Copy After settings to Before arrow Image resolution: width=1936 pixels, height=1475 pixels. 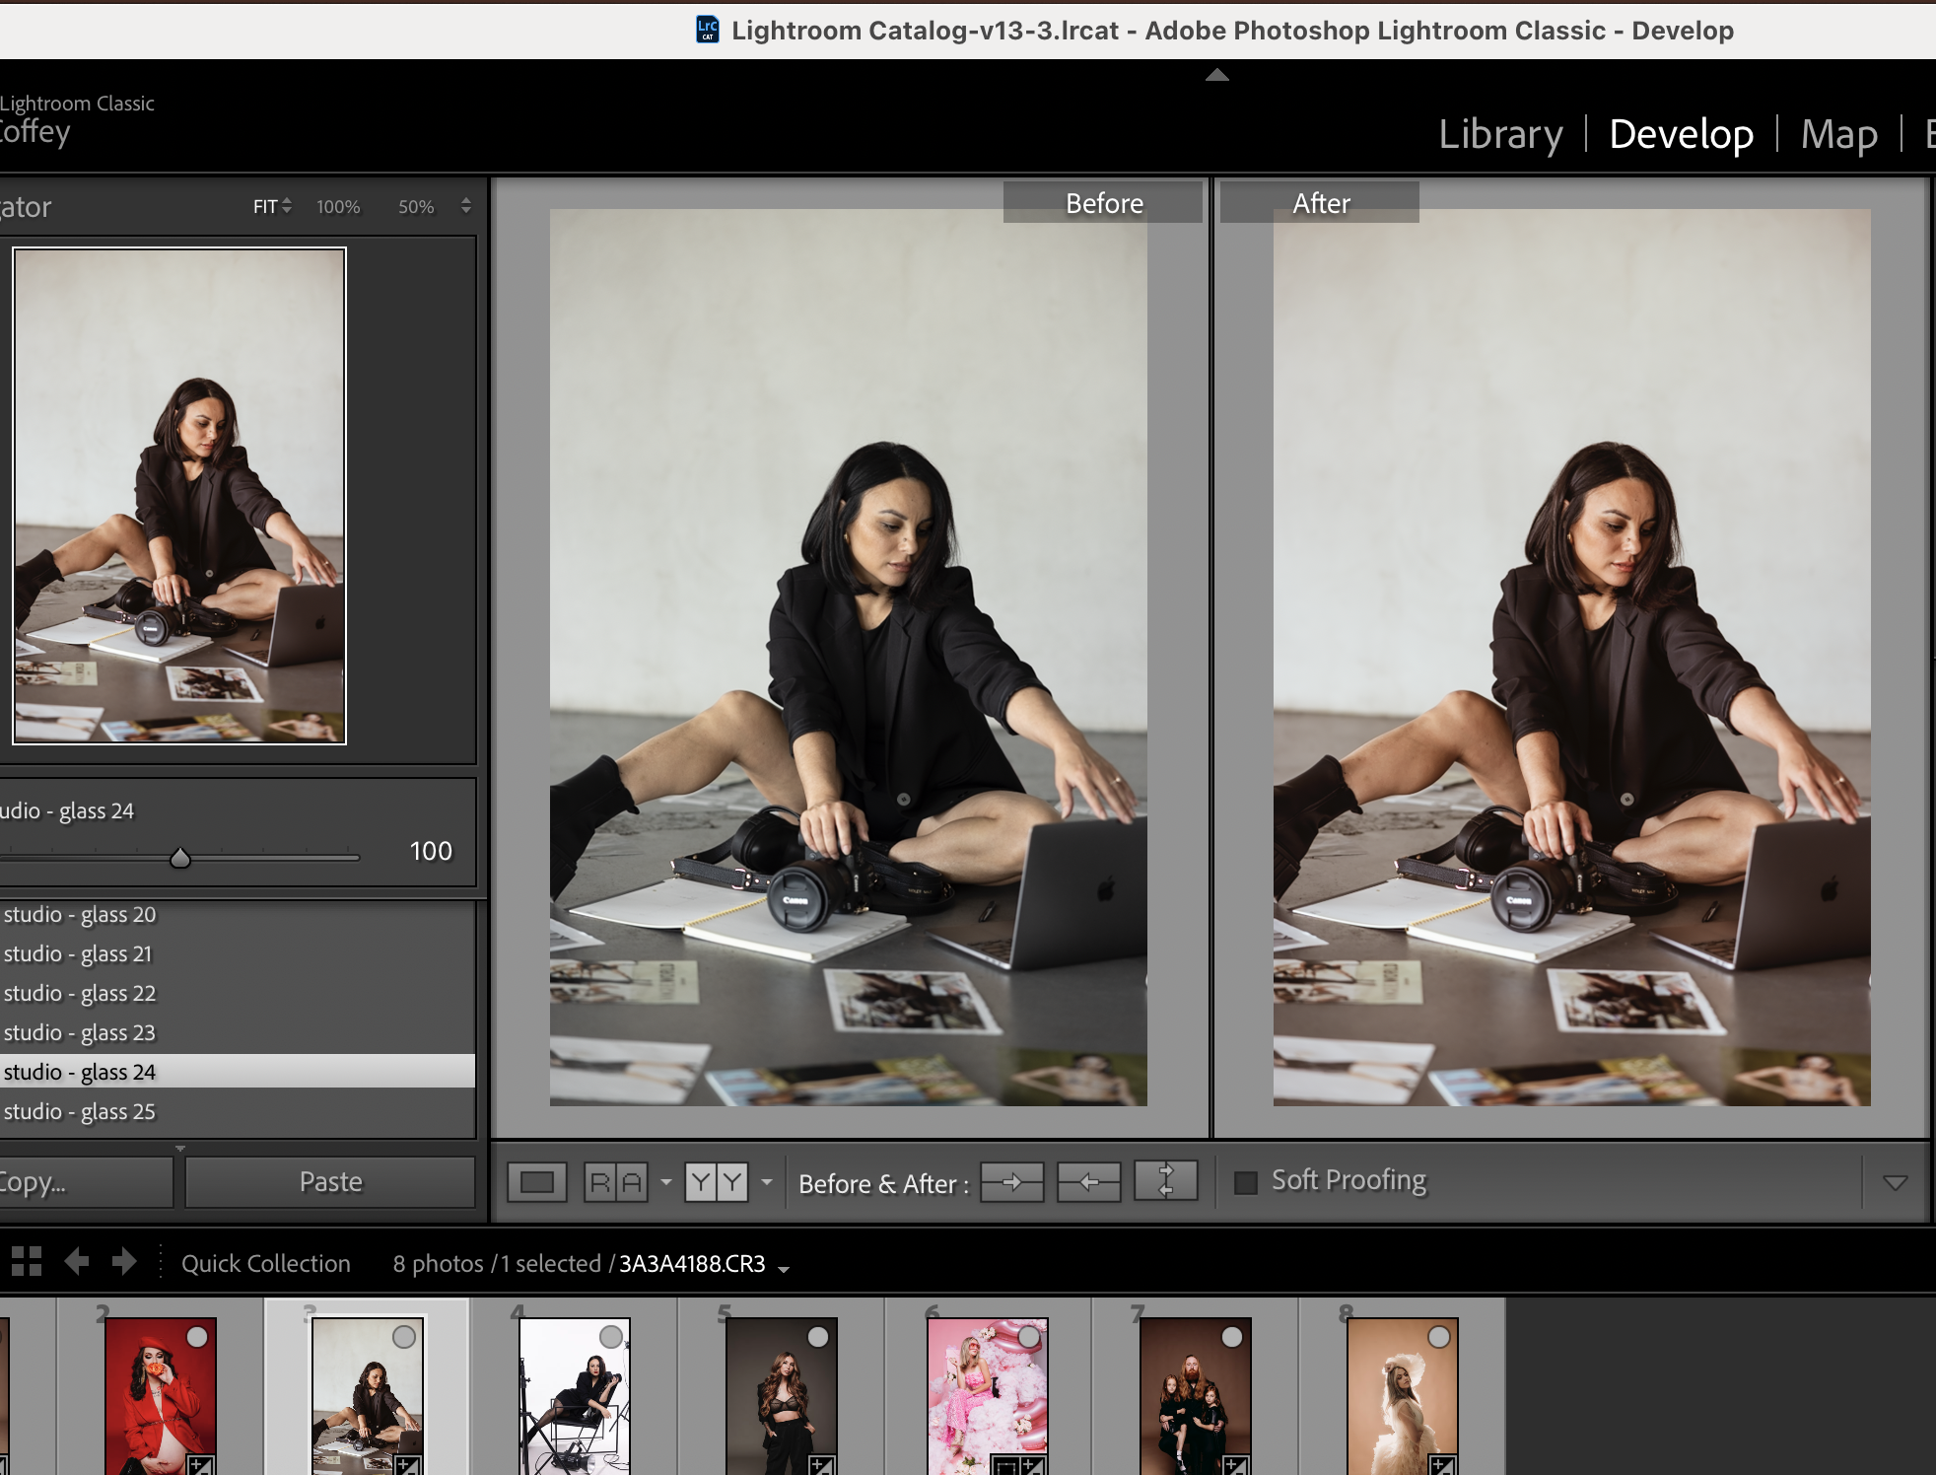(x=1088, y=1182)
